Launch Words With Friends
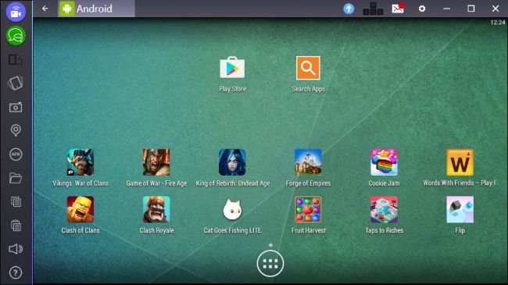Image resolution: width=508 pixels, height=285 pixels. coord(460,162)
